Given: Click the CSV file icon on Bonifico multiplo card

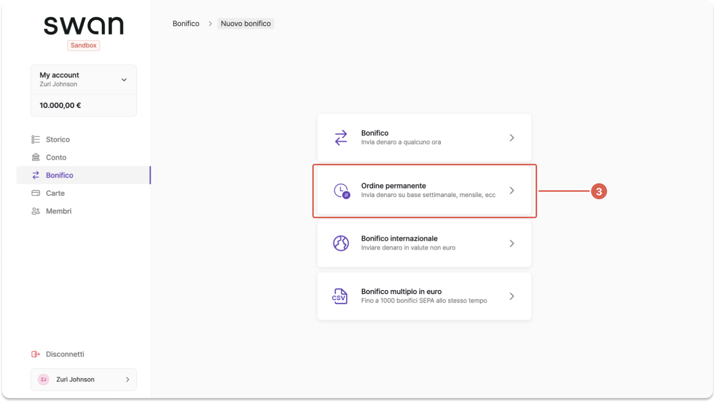Looking at the screenshot, I should (x=340, y=296).
